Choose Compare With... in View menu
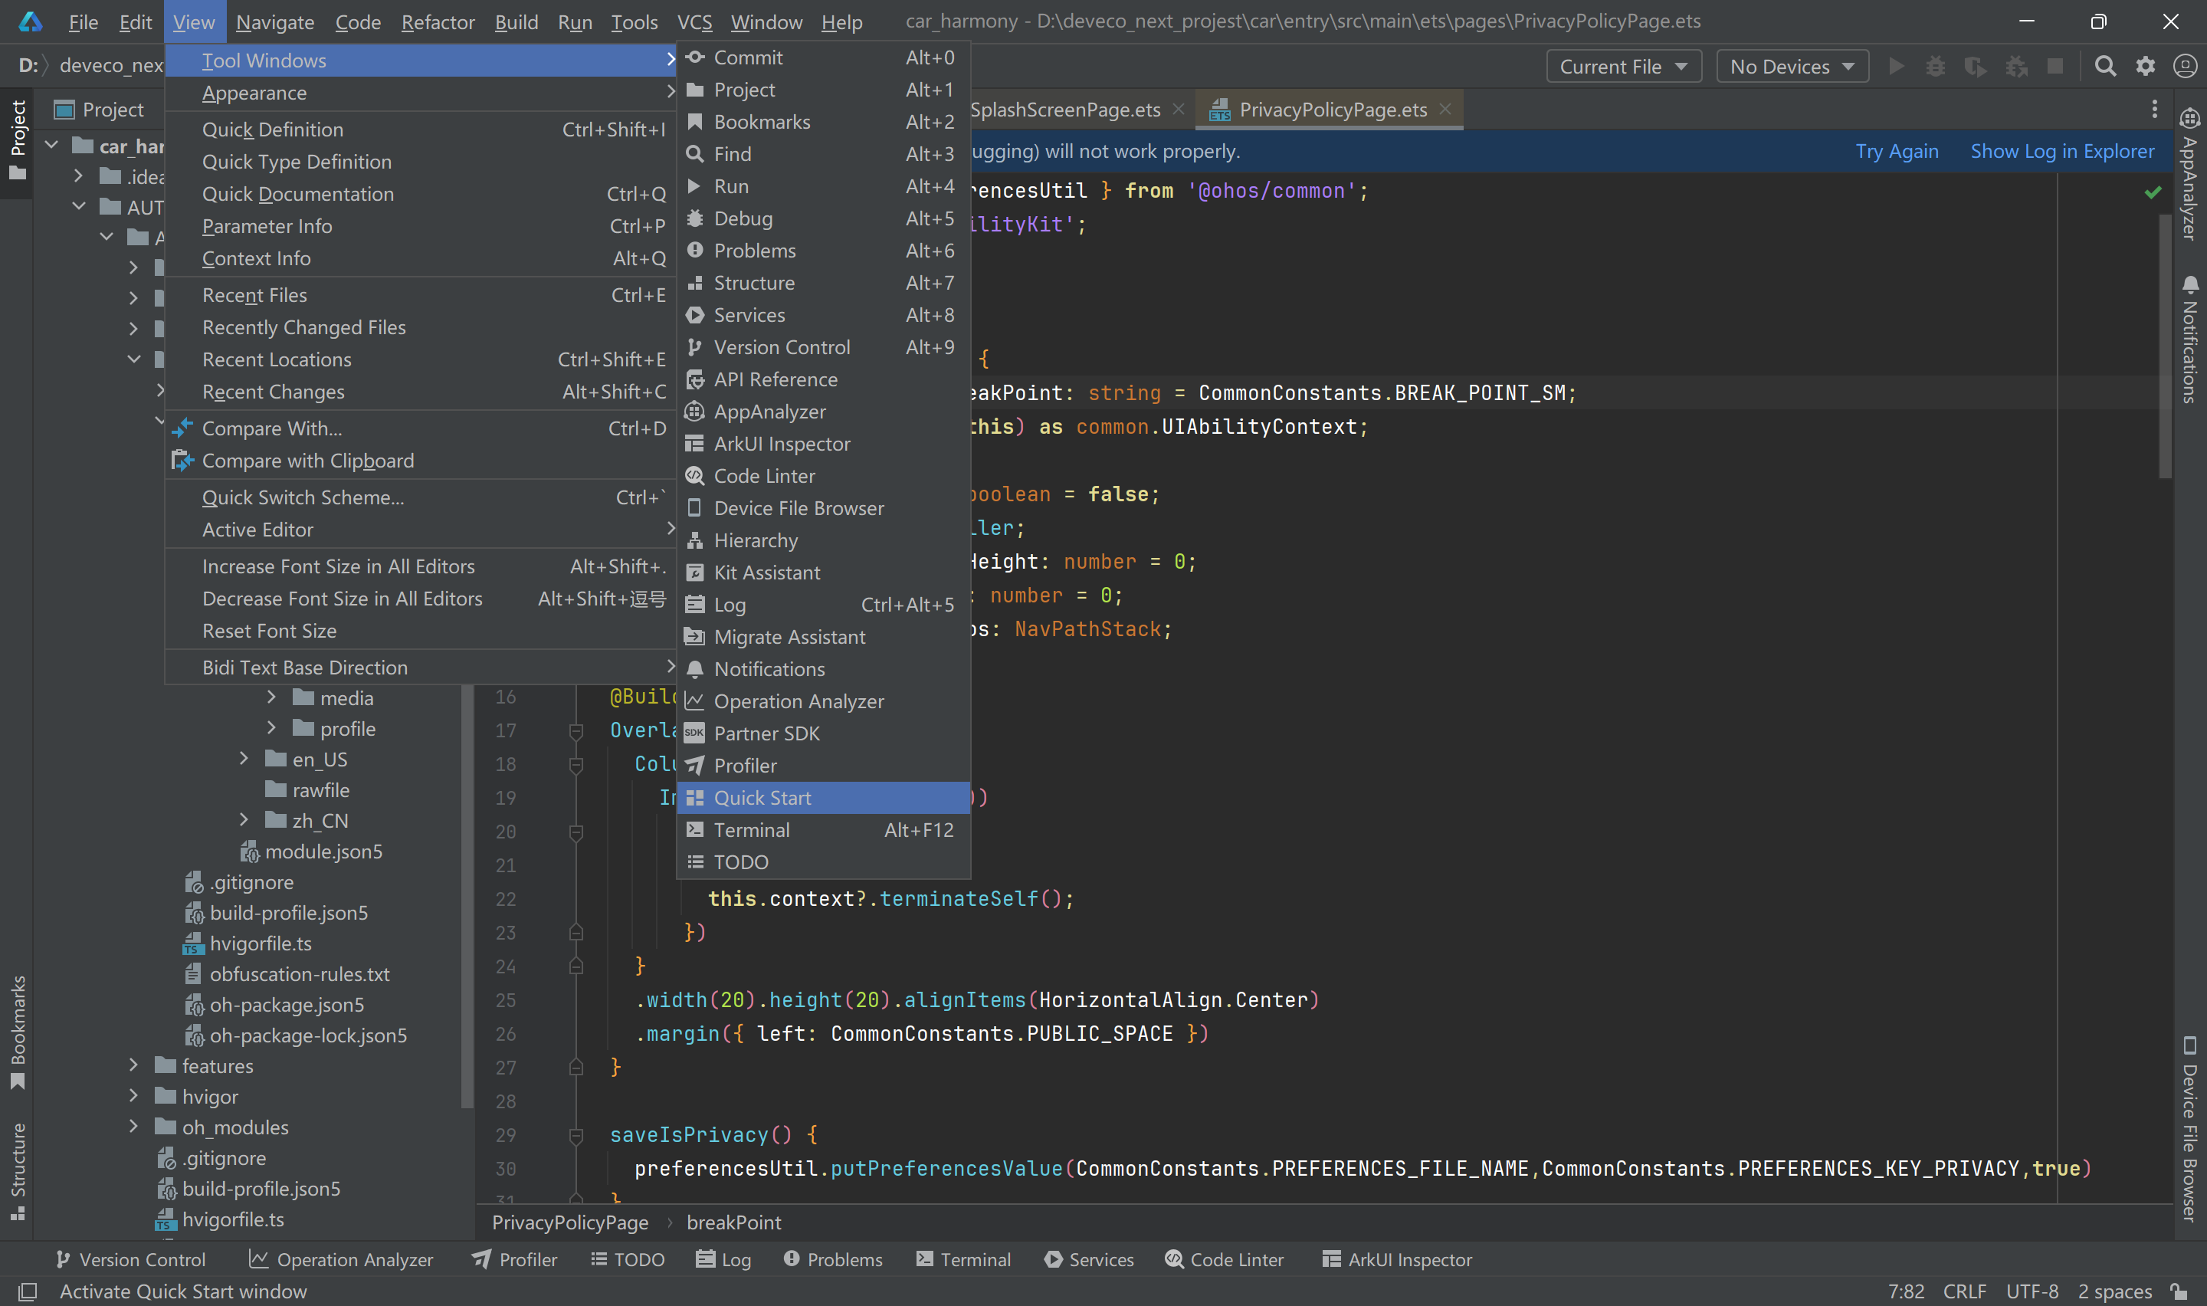This screenshot has height=1306, width=2207. tap(421, 428)
